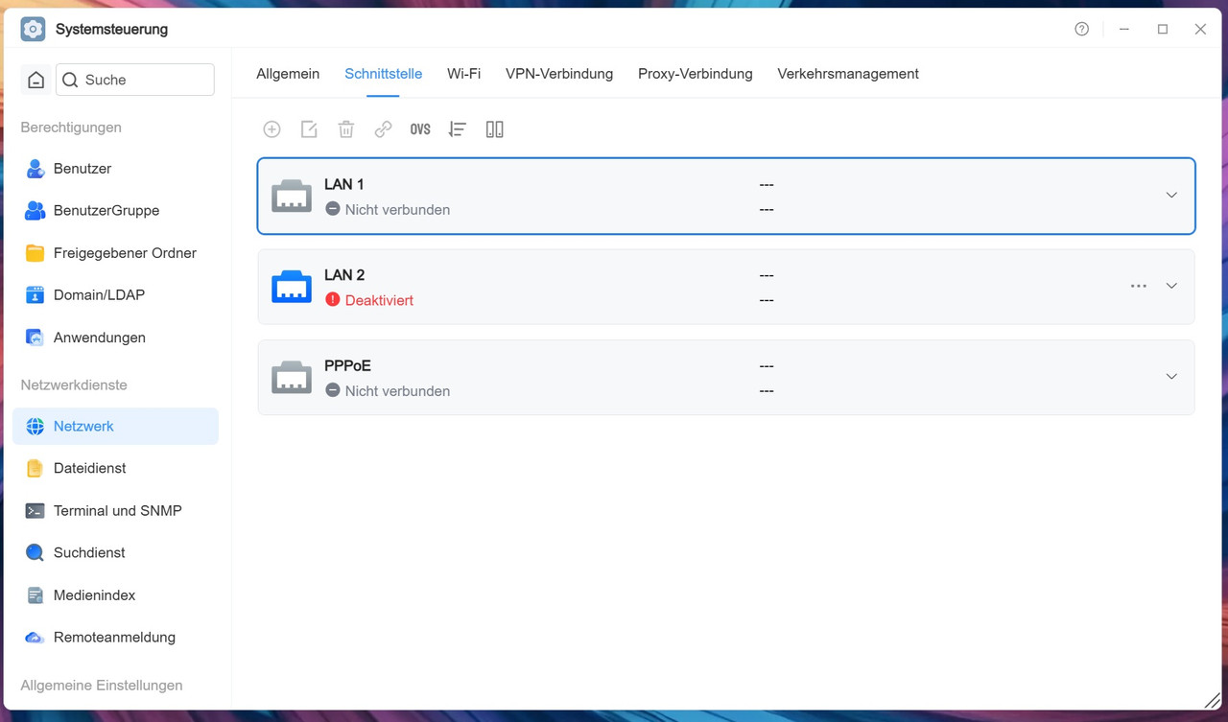Open the Proxy-Verbindung tab
This screenshot has width=1228, height=722.
[x=696, y=74]
